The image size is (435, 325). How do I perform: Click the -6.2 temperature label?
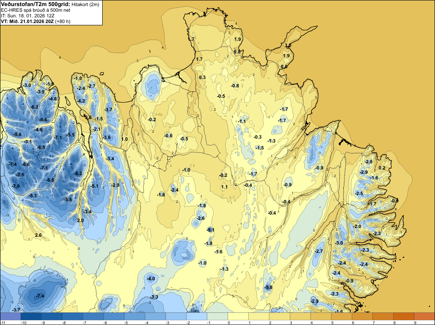(x=35, y=107)
